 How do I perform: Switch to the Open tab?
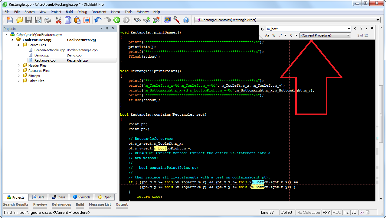pos(104,197)
